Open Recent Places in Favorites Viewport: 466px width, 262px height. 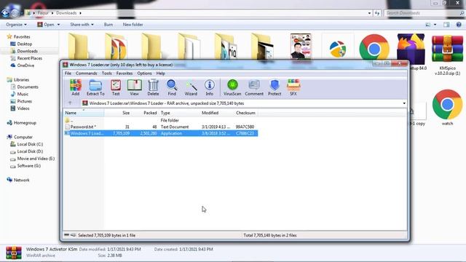coord(29,58)
